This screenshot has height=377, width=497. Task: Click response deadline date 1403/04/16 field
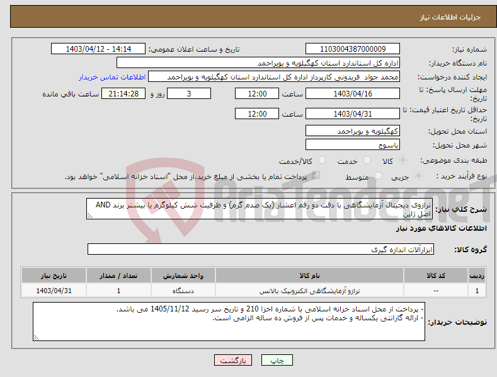353,93
